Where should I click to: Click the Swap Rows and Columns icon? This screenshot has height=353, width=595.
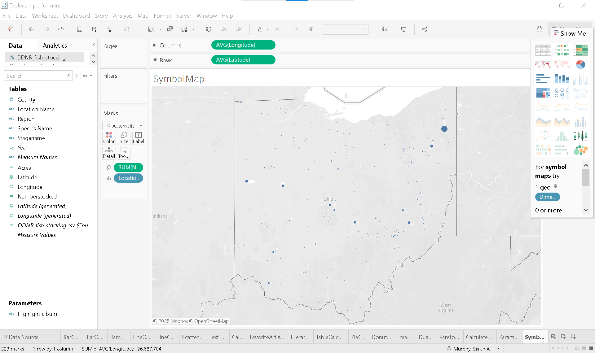pyautogui.click(x=209, y=29)
